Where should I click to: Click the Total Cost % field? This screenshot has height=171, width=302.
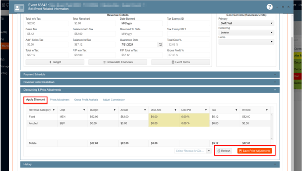coord(188,44)
